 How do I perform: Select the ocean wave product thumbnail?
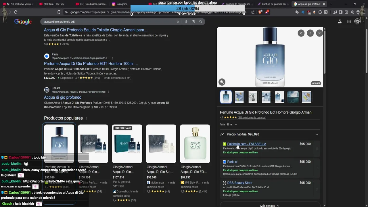click(x=293, y=97)
